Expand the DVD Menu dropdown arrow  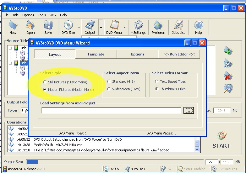click(x=125, y=27)
